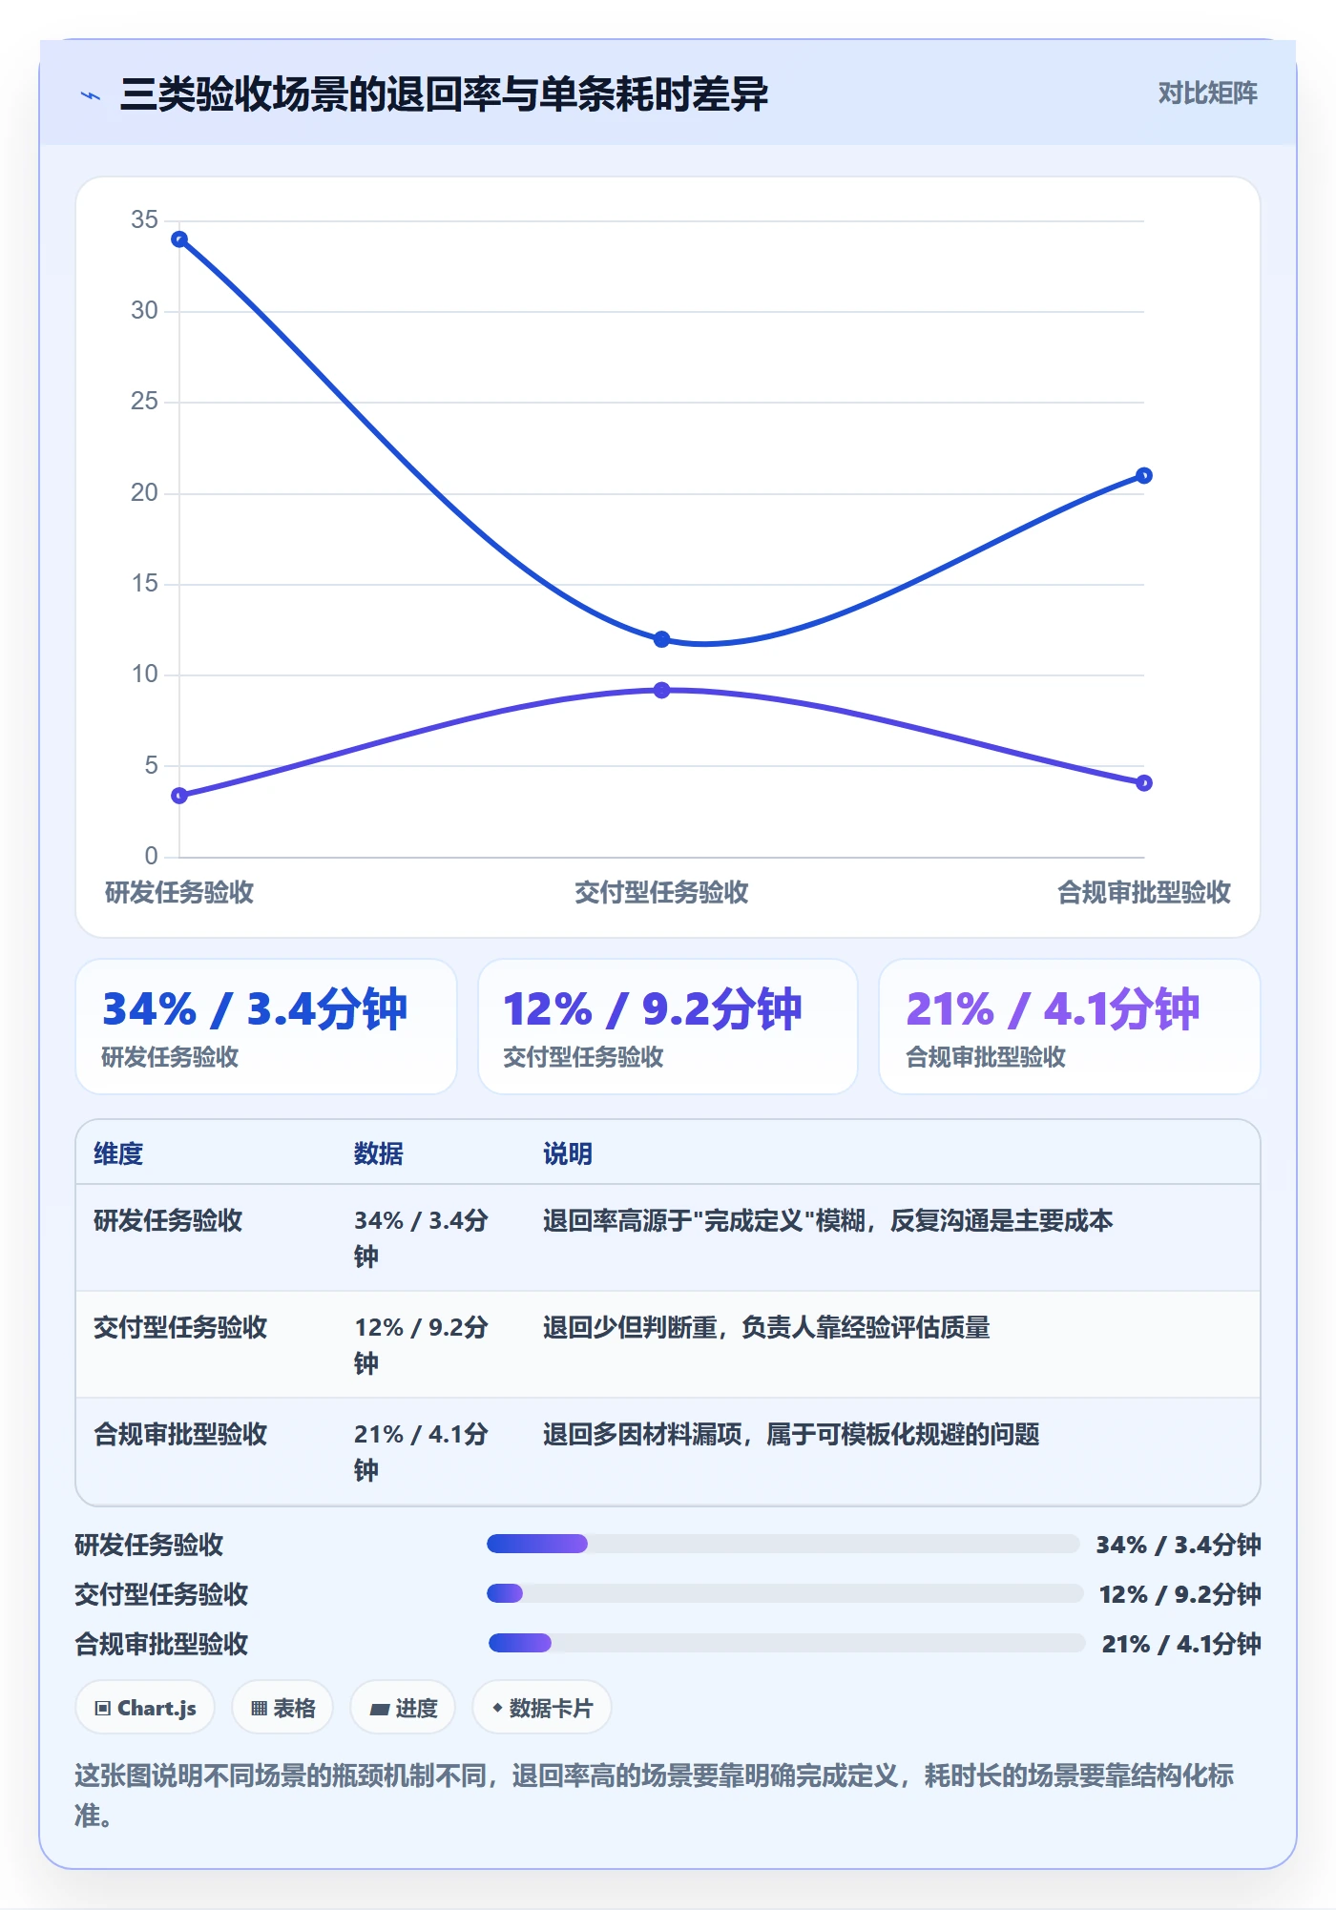Click the 合规审批型验收 progress bar
Screen dimensions: 1336x1910
point(786,1643)
